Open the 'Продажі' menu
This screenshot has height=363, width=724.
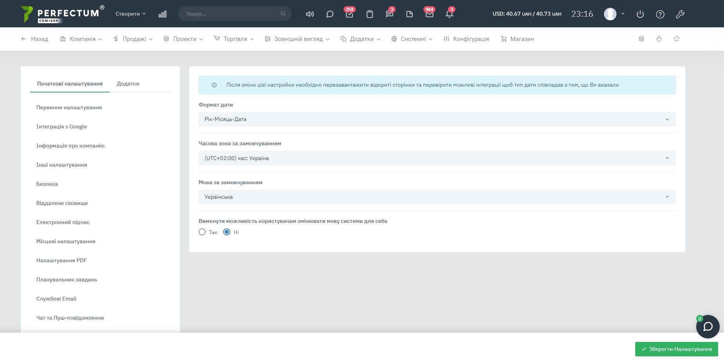click(x=133, y=39)
